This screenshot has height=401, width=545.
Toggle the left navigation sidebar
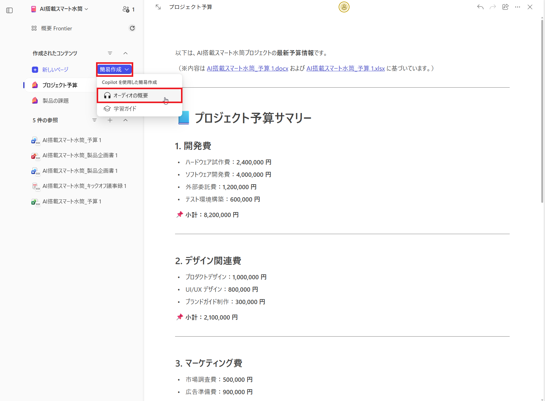click(x=9, y=10)
